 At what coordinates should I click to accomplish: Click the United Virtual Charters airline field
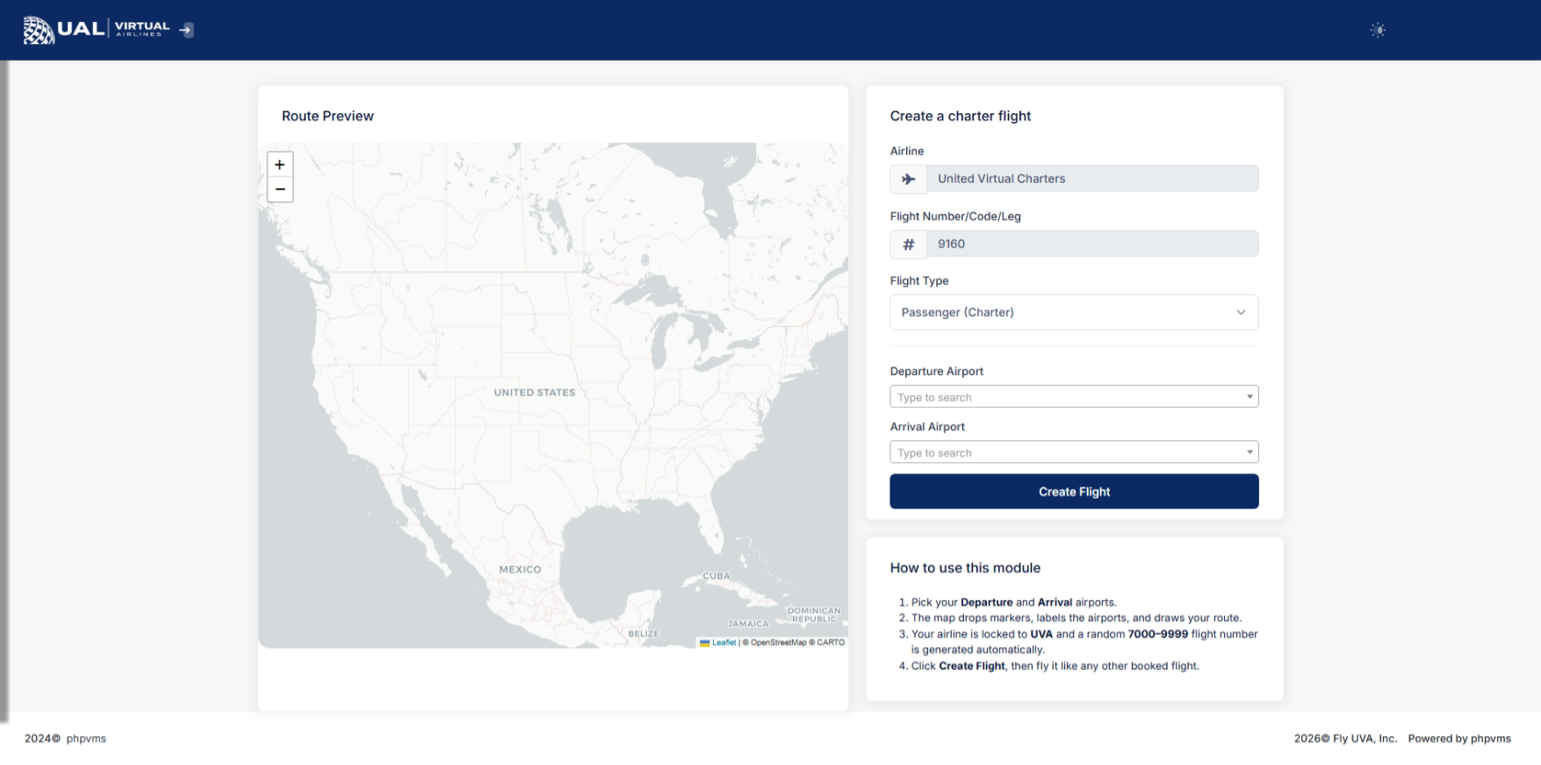tap(1091, 179)
